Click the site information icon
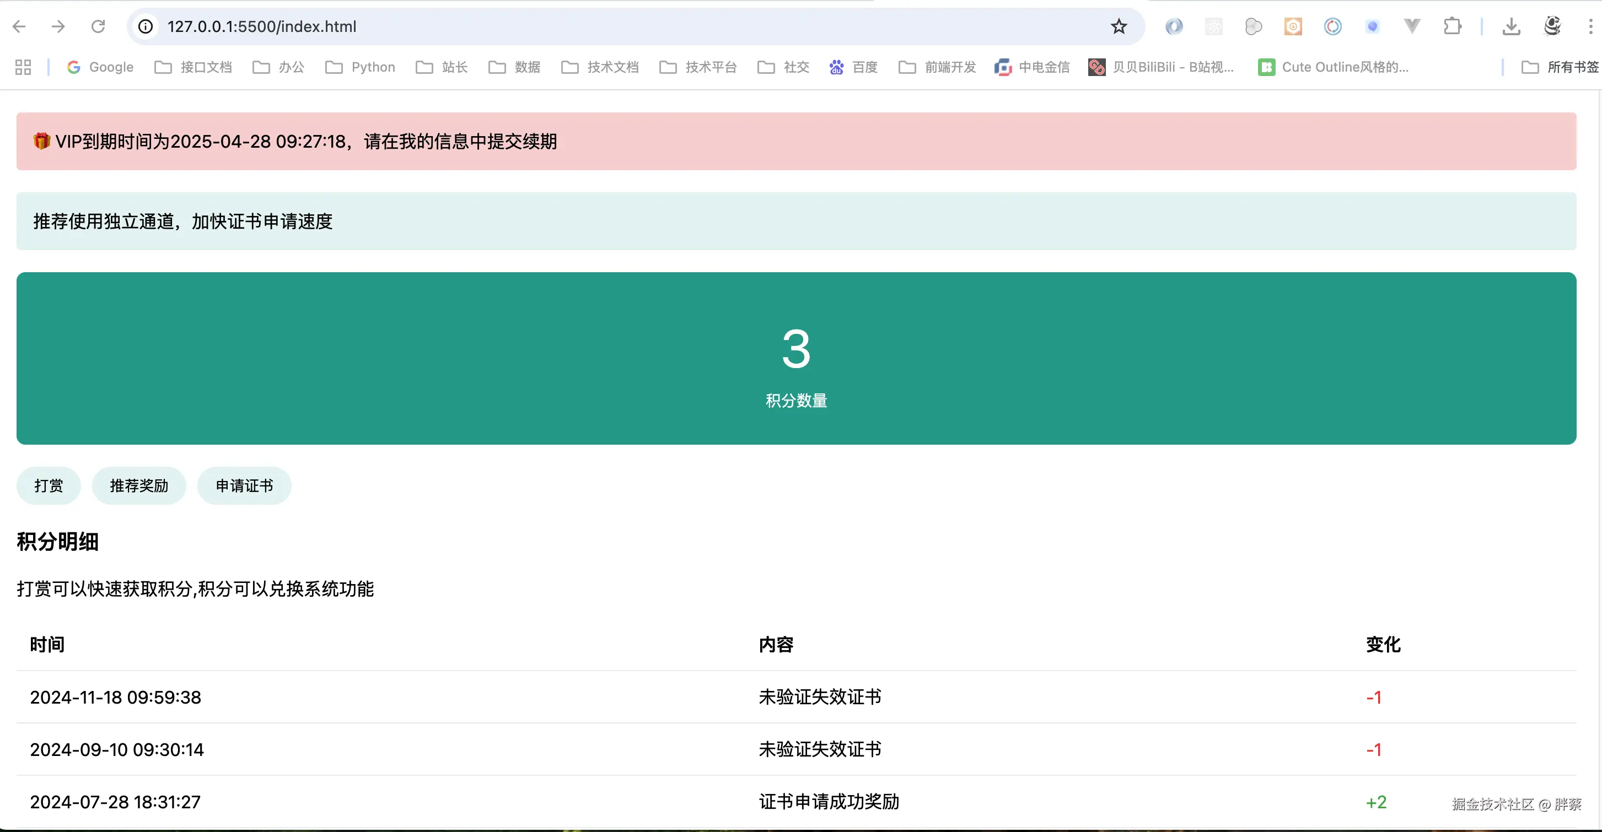This screenshot has height=832, width=1602. coord(145,26)
